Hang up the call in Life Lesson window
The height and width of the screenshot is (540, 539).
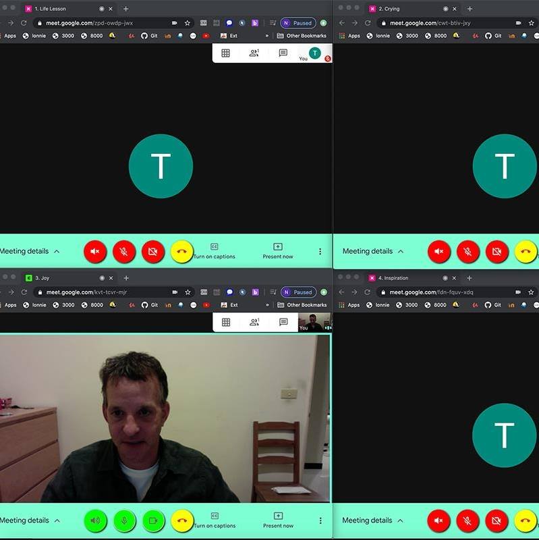tap(181, 251)
